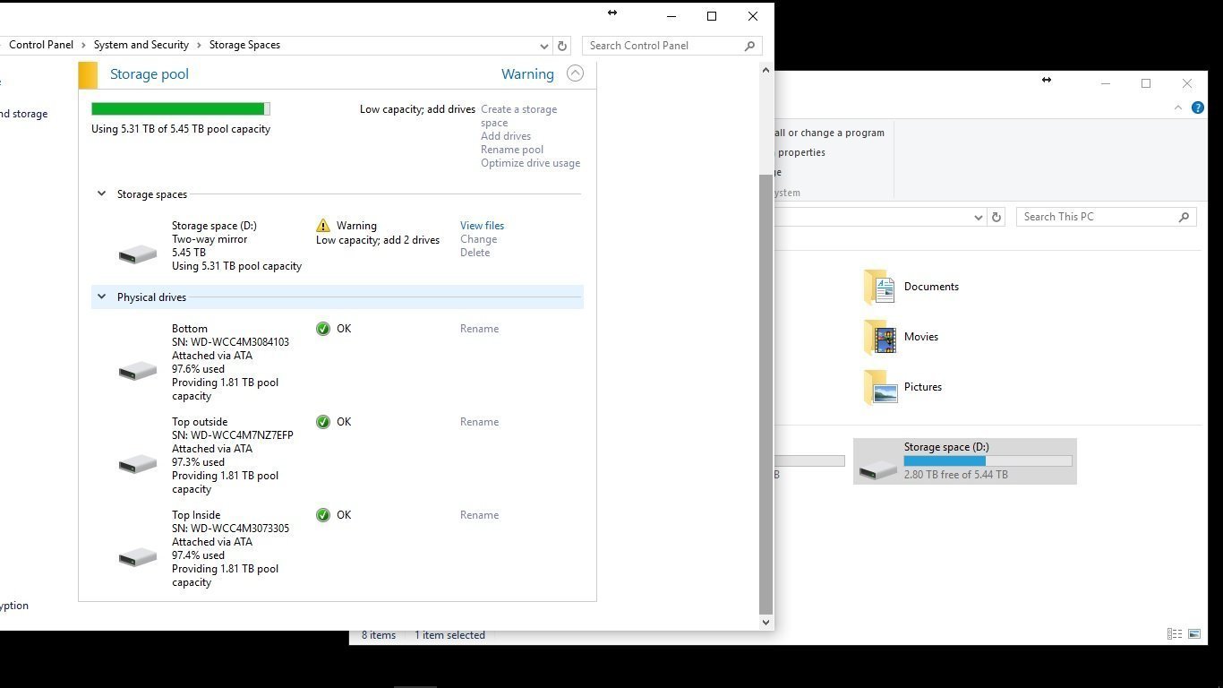This screenshot has height=688, width=1223.
Task: Click 'SN: WD-WCC4M7NZ7EFP' text
Action: 233,435
